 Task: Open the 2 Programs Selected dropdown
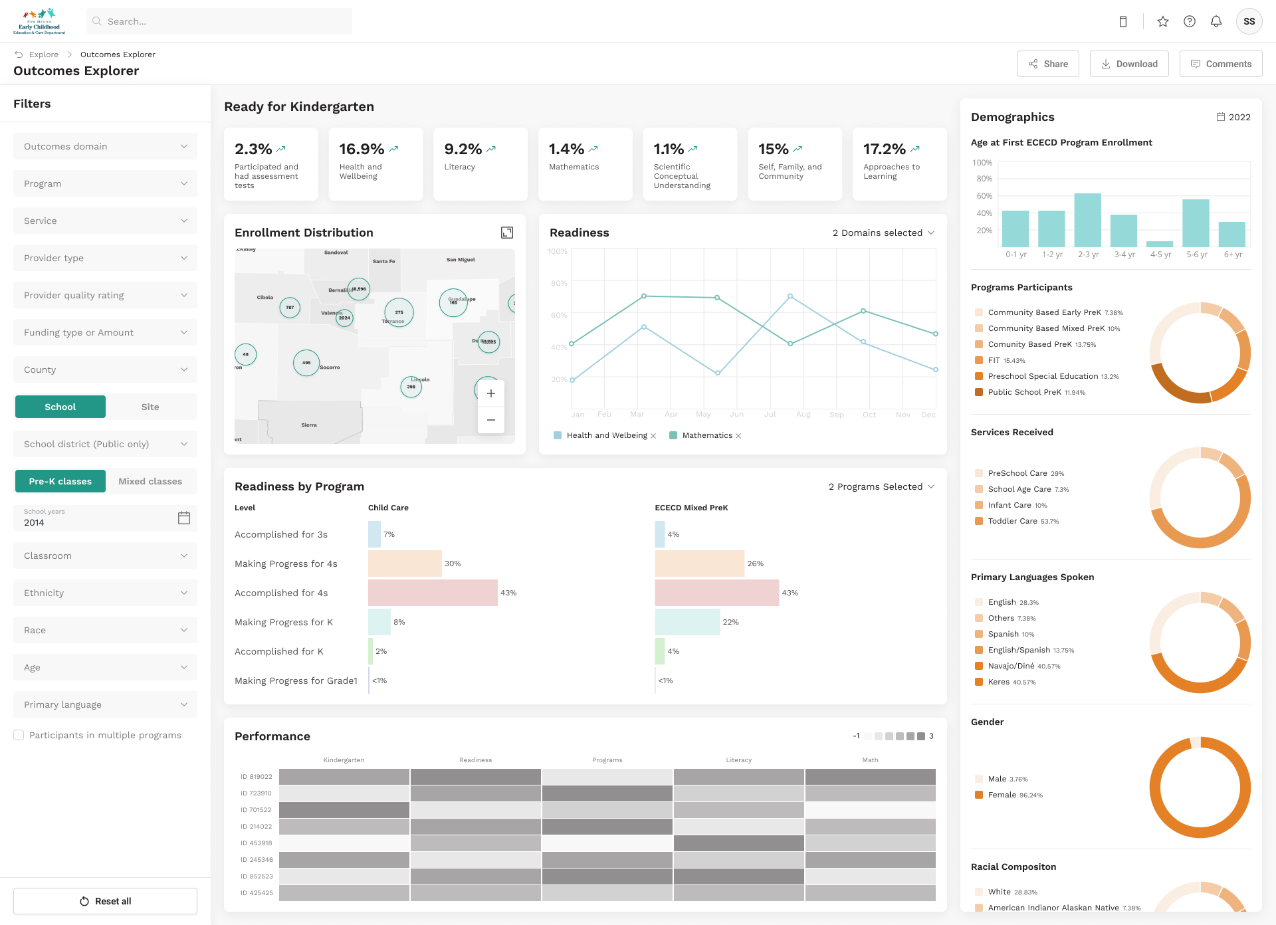click(881, 486)
